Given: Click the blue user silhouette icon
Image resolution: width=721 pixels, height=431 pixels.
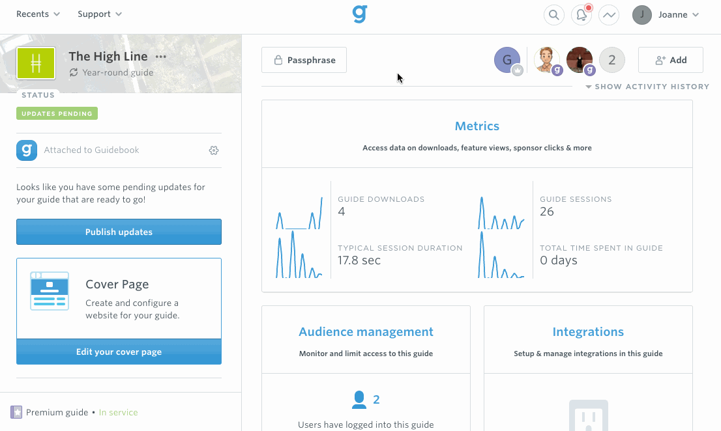Looking at the screenshot, I should 359,400.
